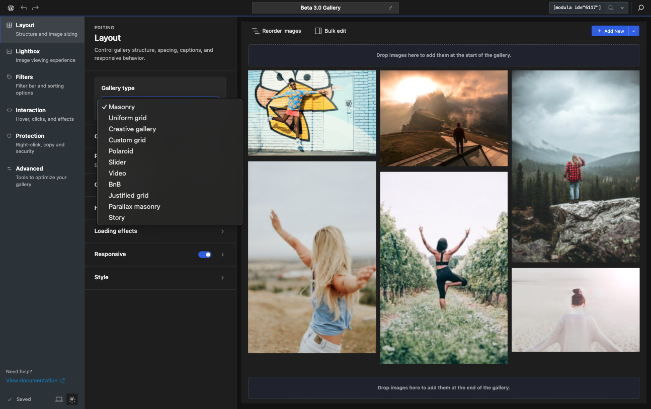Expand the shortcode dropdown chevron
This screenshot has height=409, width=651.
622,8
